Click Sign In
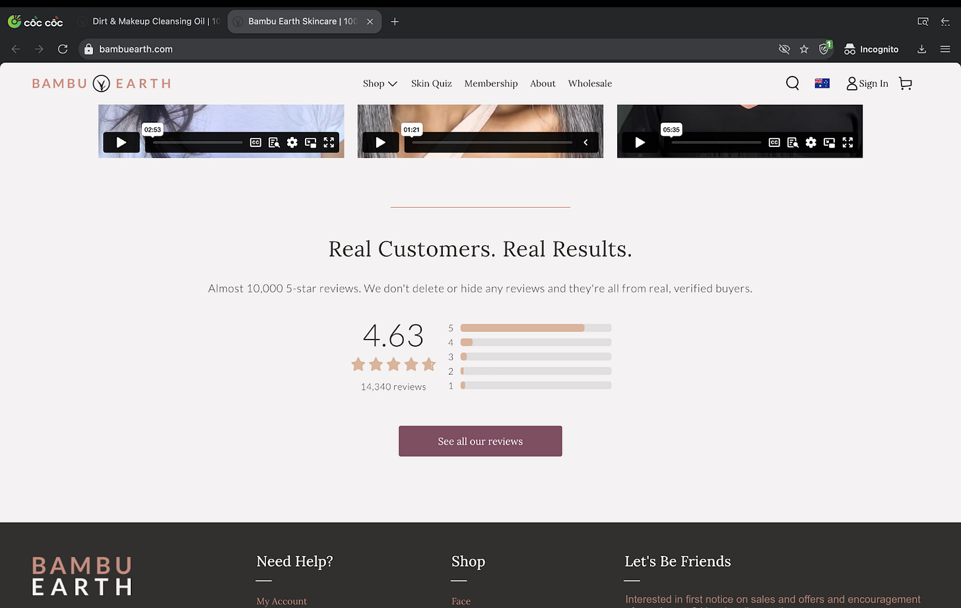This screenshot has height=608, width=961. point(867,83)
